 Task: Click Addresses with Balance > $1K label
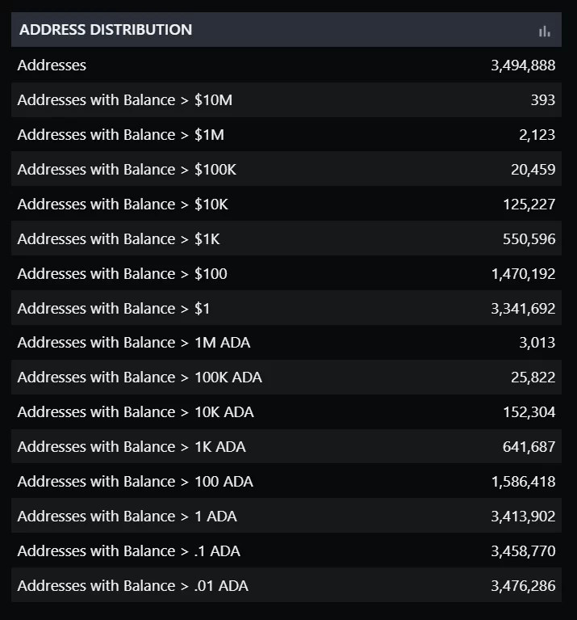point(119,239)
